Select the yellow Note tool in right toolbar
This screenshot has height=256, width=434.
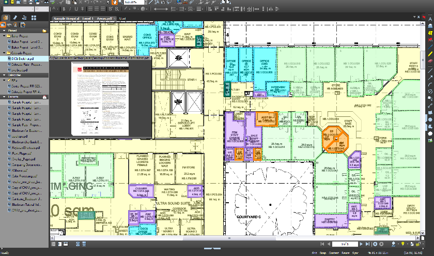pos(430,33)
